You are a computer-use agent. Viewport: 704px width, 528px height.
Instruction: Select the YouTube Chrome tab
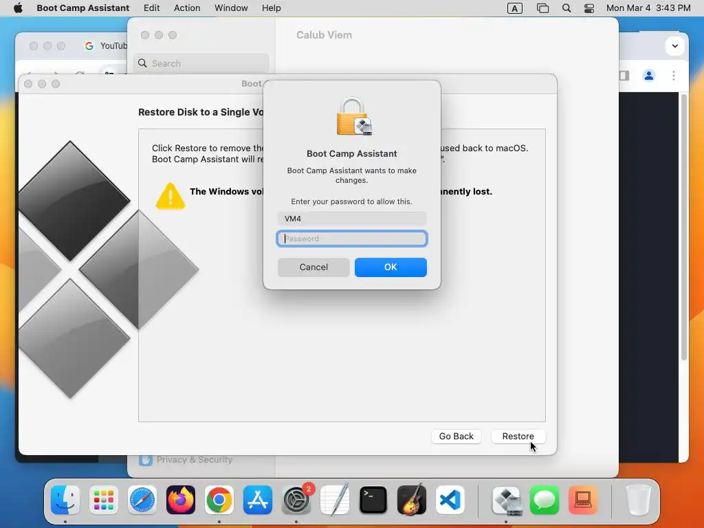point(107,46)
